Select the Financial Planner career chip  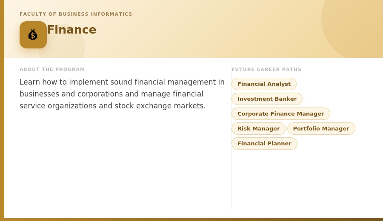tap(264, 143)
